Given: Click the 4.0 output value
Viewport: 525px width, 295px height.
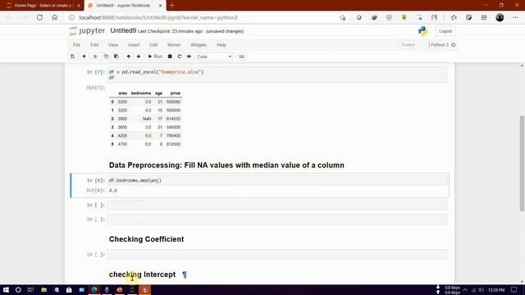Looking at the screenshot, I should (113, 190).
